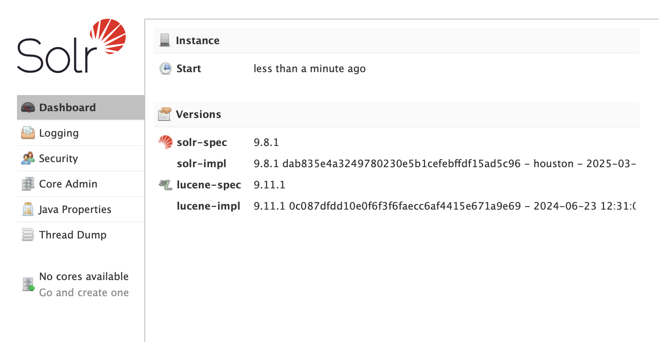Select the solr-spec value 9.8.1

tap(266, 142)
